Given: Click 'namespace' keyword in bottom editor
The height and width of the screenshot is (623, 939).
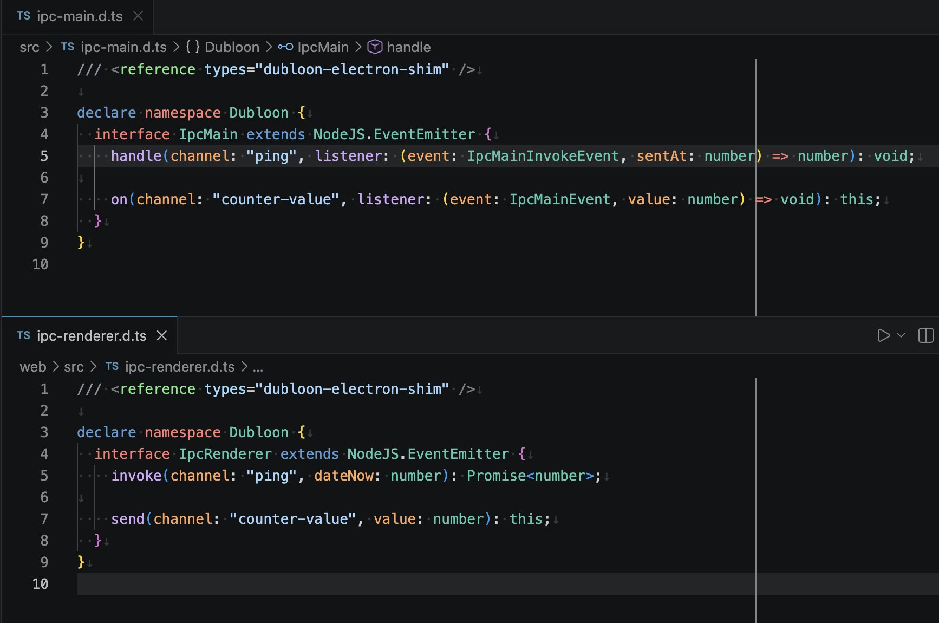Looking at the screenshot, I should [x=183, y=432].
